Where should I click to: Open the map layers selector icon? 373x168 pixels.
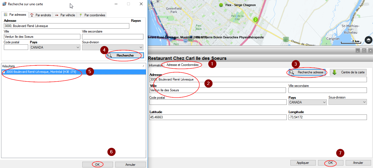[x=368, y=40]
